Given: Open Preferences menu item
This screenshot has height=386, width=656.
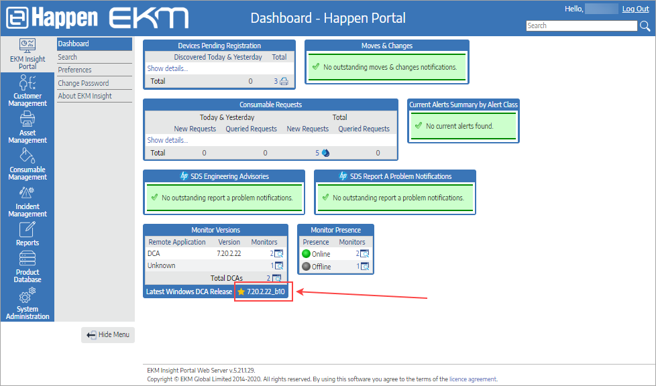Looking at the screenshot, I should (x=94, y=70).
